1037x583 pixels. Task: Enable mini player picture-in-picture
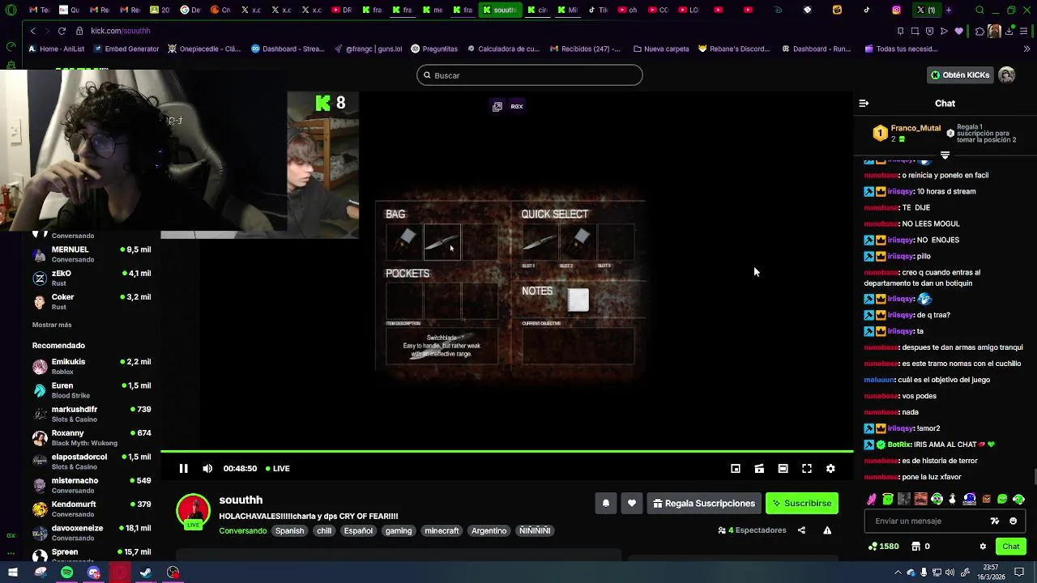point(736,468)
